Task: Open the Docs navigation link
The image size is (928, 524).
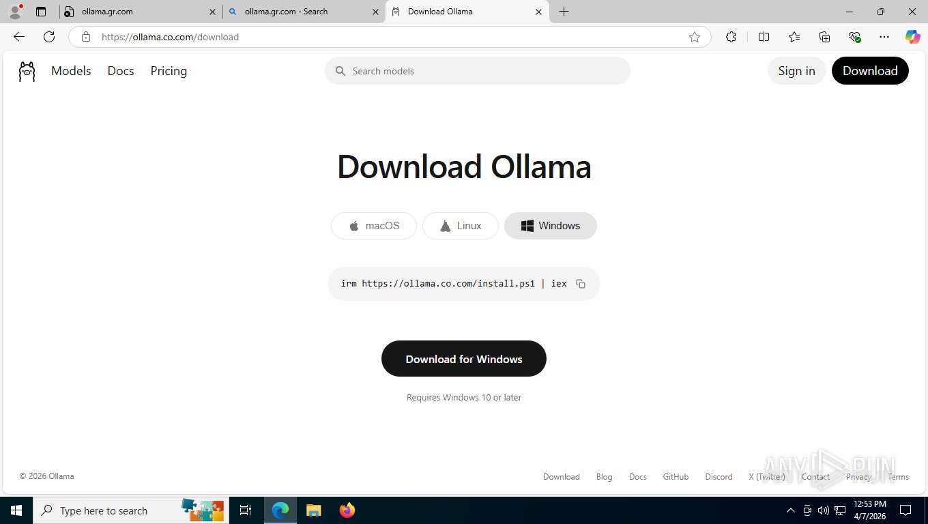Action: [x=121, y=71]
